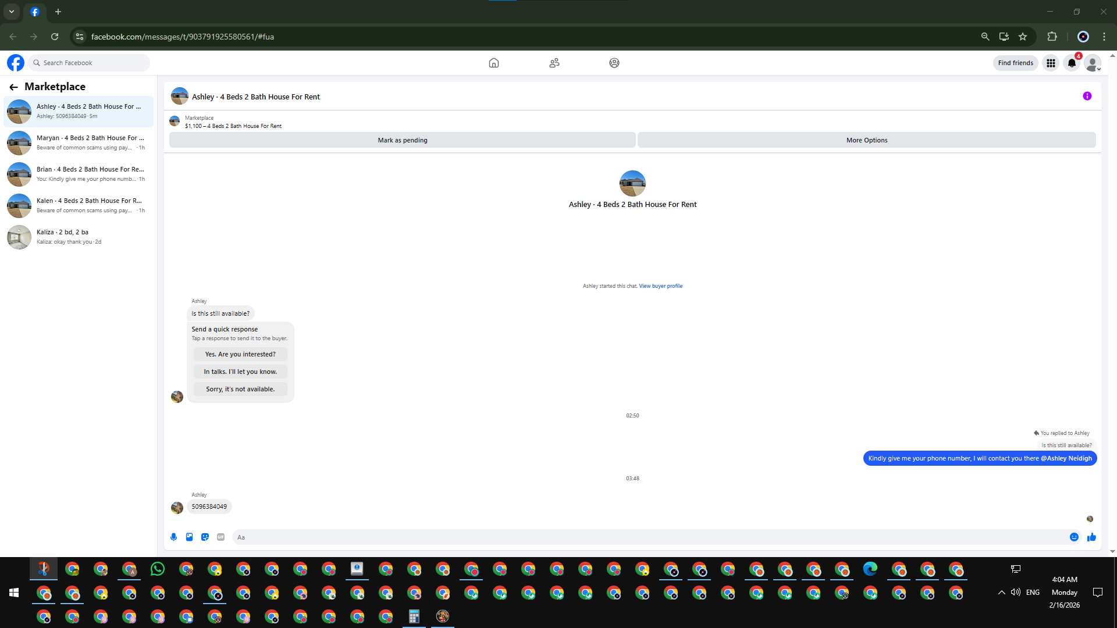Send quick reply 'Yes. Are you interested?'

pos(240,354)
